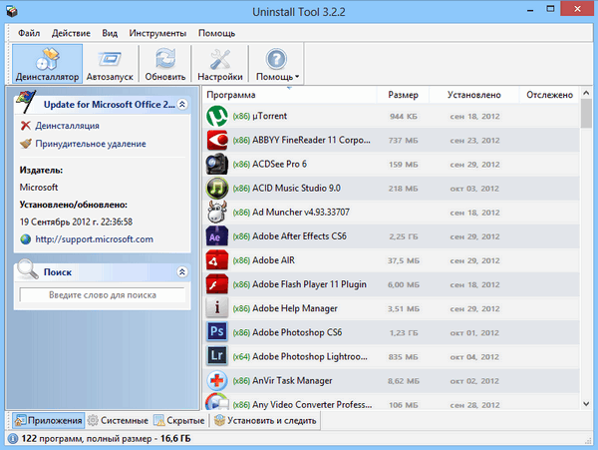Switch to the Системные tab
598x450 pixels.
[117, 420]
